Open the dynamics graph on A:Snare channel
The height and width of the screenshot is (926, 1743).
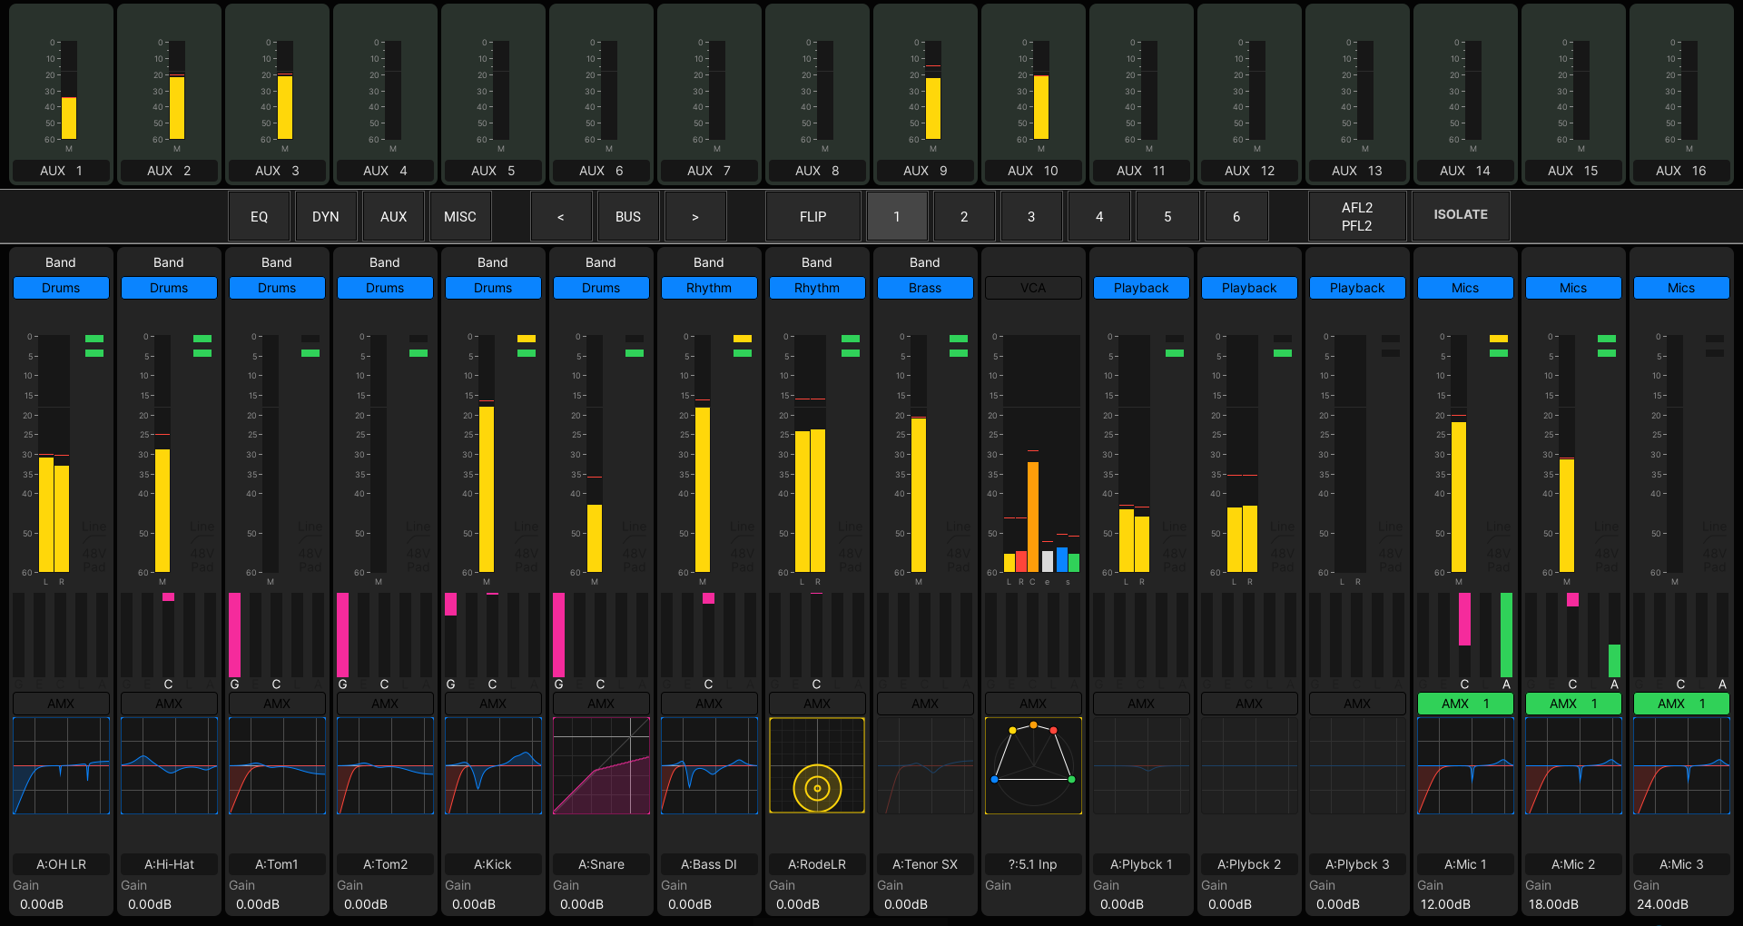(x=601, y=765)
